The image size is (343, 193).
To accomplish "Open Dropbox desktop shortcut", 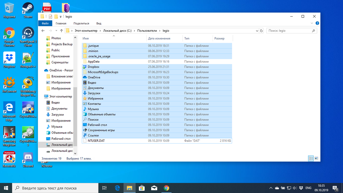I will pos(9,60).
